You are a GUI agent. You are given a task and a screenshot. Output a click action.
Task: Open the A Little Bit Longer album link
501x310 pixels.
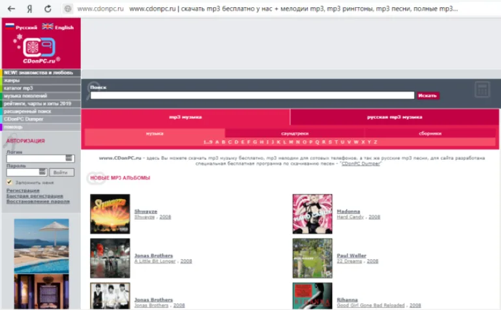[x=155, y=261]
